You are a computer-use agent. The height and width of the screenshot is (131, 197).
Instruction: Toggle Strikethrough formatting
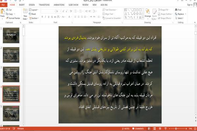point(55,17)
